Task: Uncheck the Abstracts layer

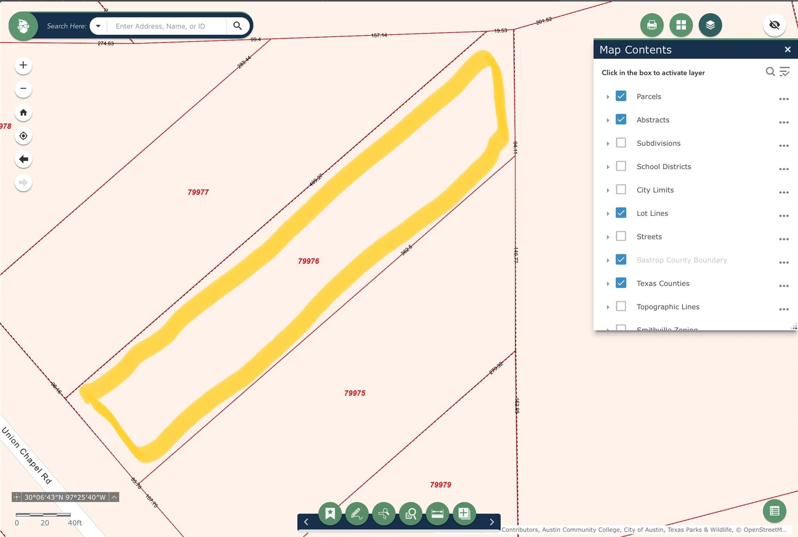Action: 621,119
